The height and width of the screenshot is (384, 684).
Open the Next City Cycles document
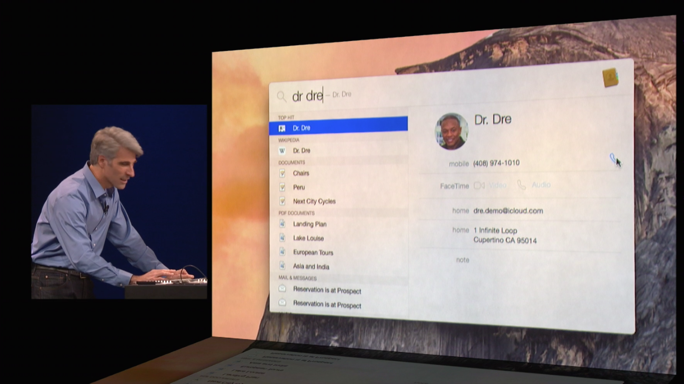(338, 201)
